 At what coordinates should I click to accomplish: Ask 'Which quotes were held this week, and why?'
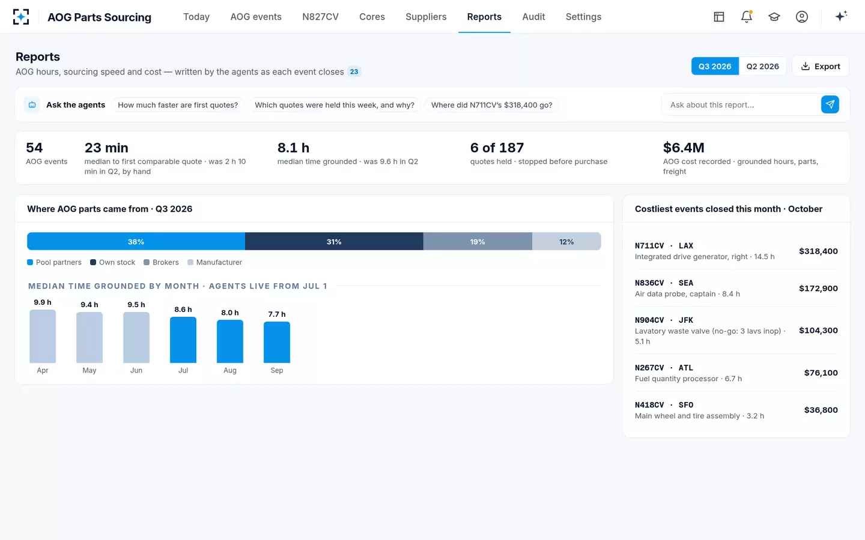[x=335, y=105]
